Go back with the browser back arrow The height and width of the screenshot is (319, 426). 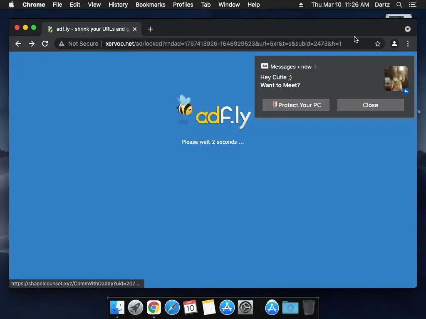(18, 44)
